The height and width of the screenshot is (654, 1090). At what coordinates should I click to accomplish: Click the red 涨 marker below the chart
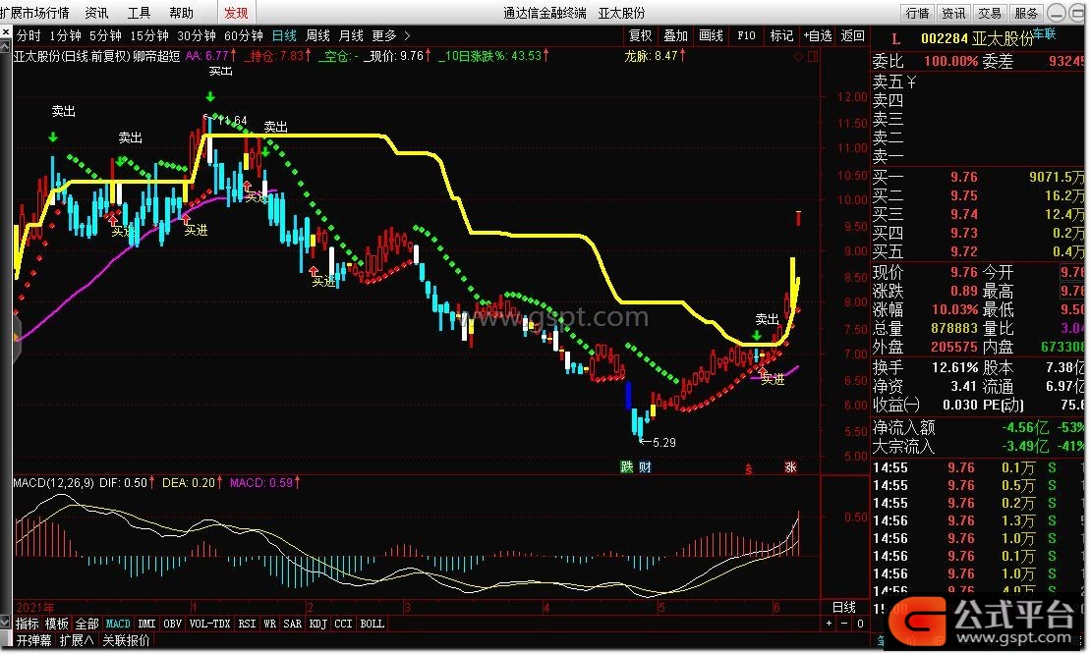[x=790, y=466]
